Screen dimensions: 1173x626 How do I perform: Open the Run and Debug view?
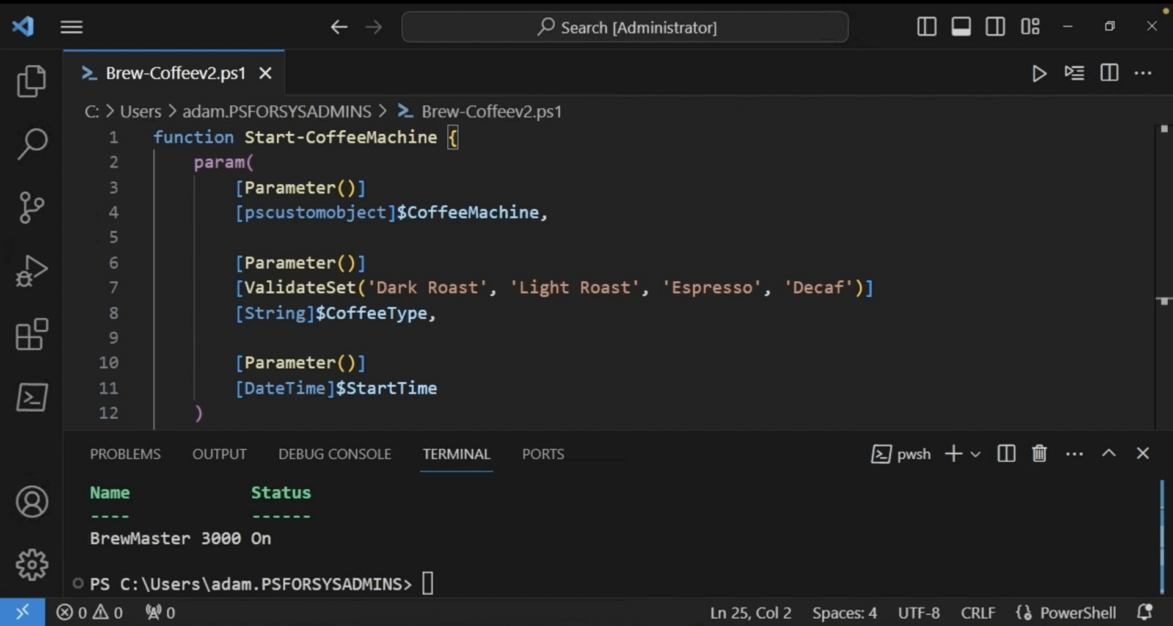31,271
